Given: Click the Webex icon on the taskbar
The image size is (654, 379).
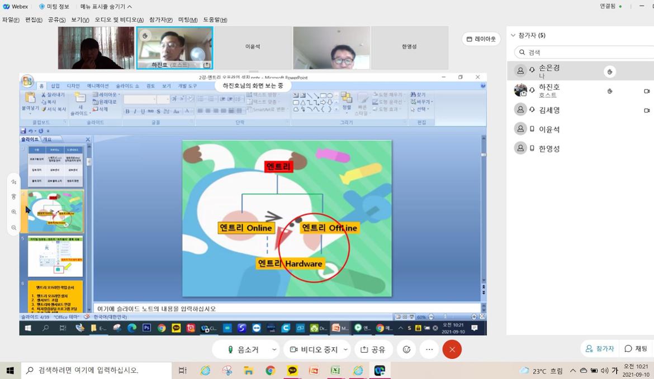Looking at the screenshot, I should [380, 370].
